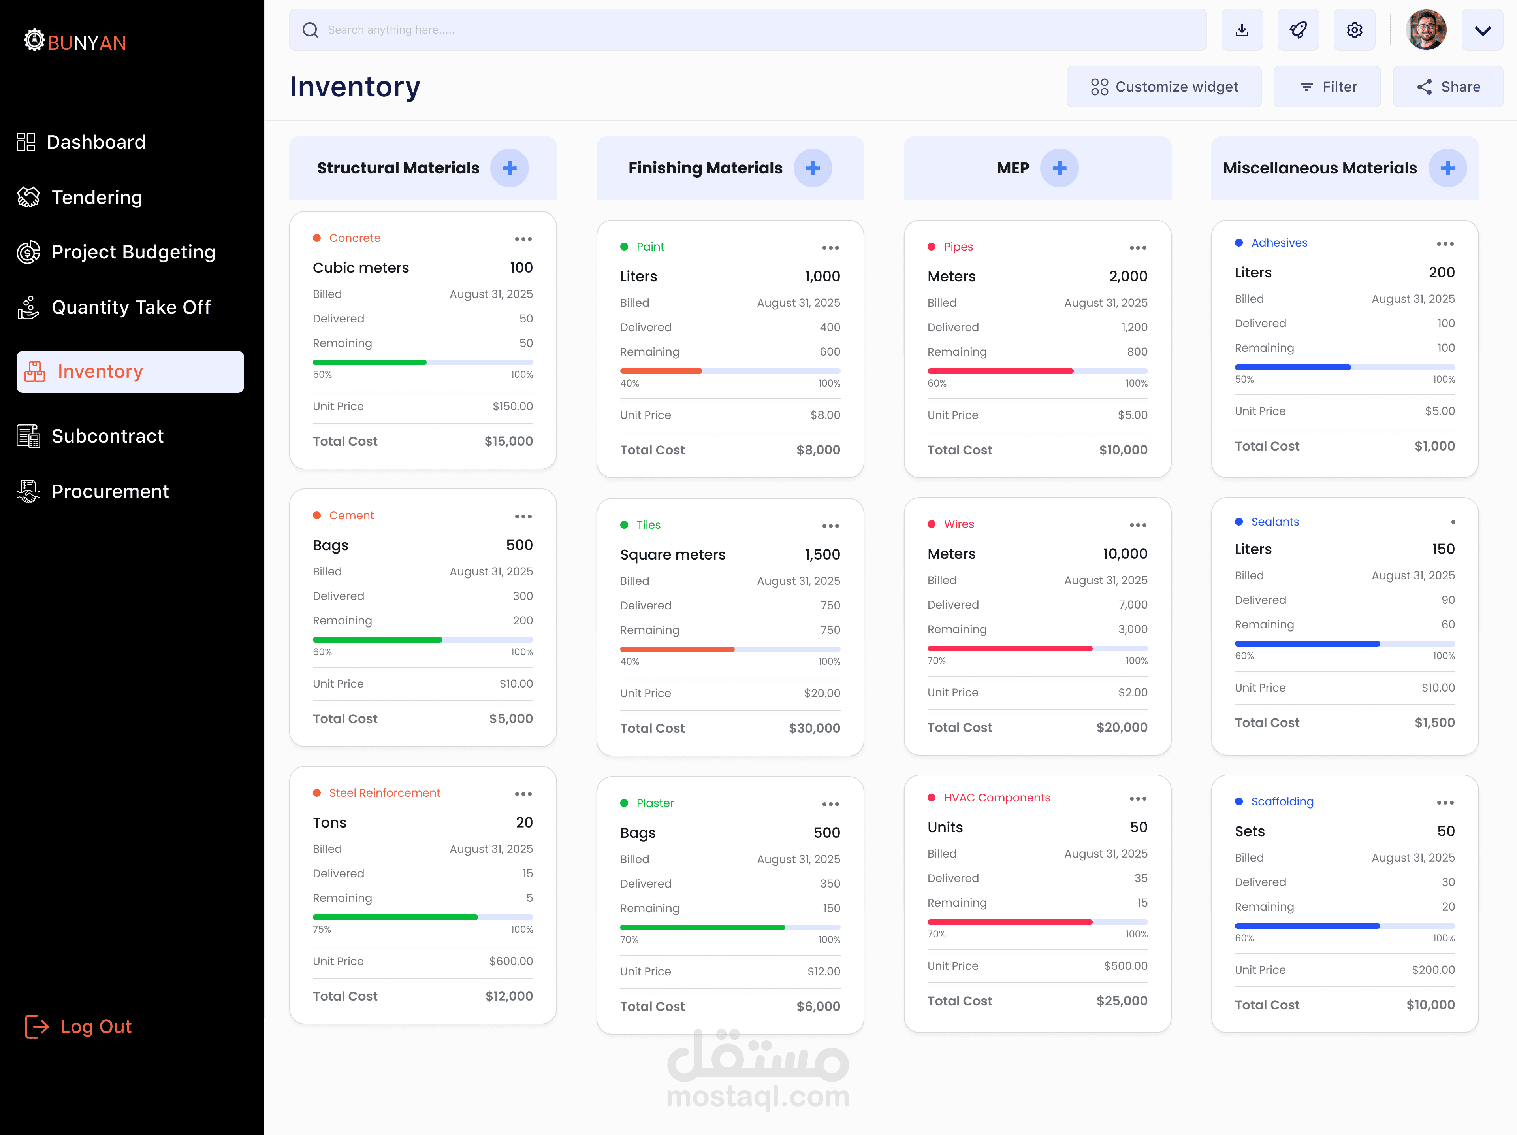Viewport: 1517px width, 1135px height.
Task: Navigate to Quantity Take Off
Action: (130, 307)
